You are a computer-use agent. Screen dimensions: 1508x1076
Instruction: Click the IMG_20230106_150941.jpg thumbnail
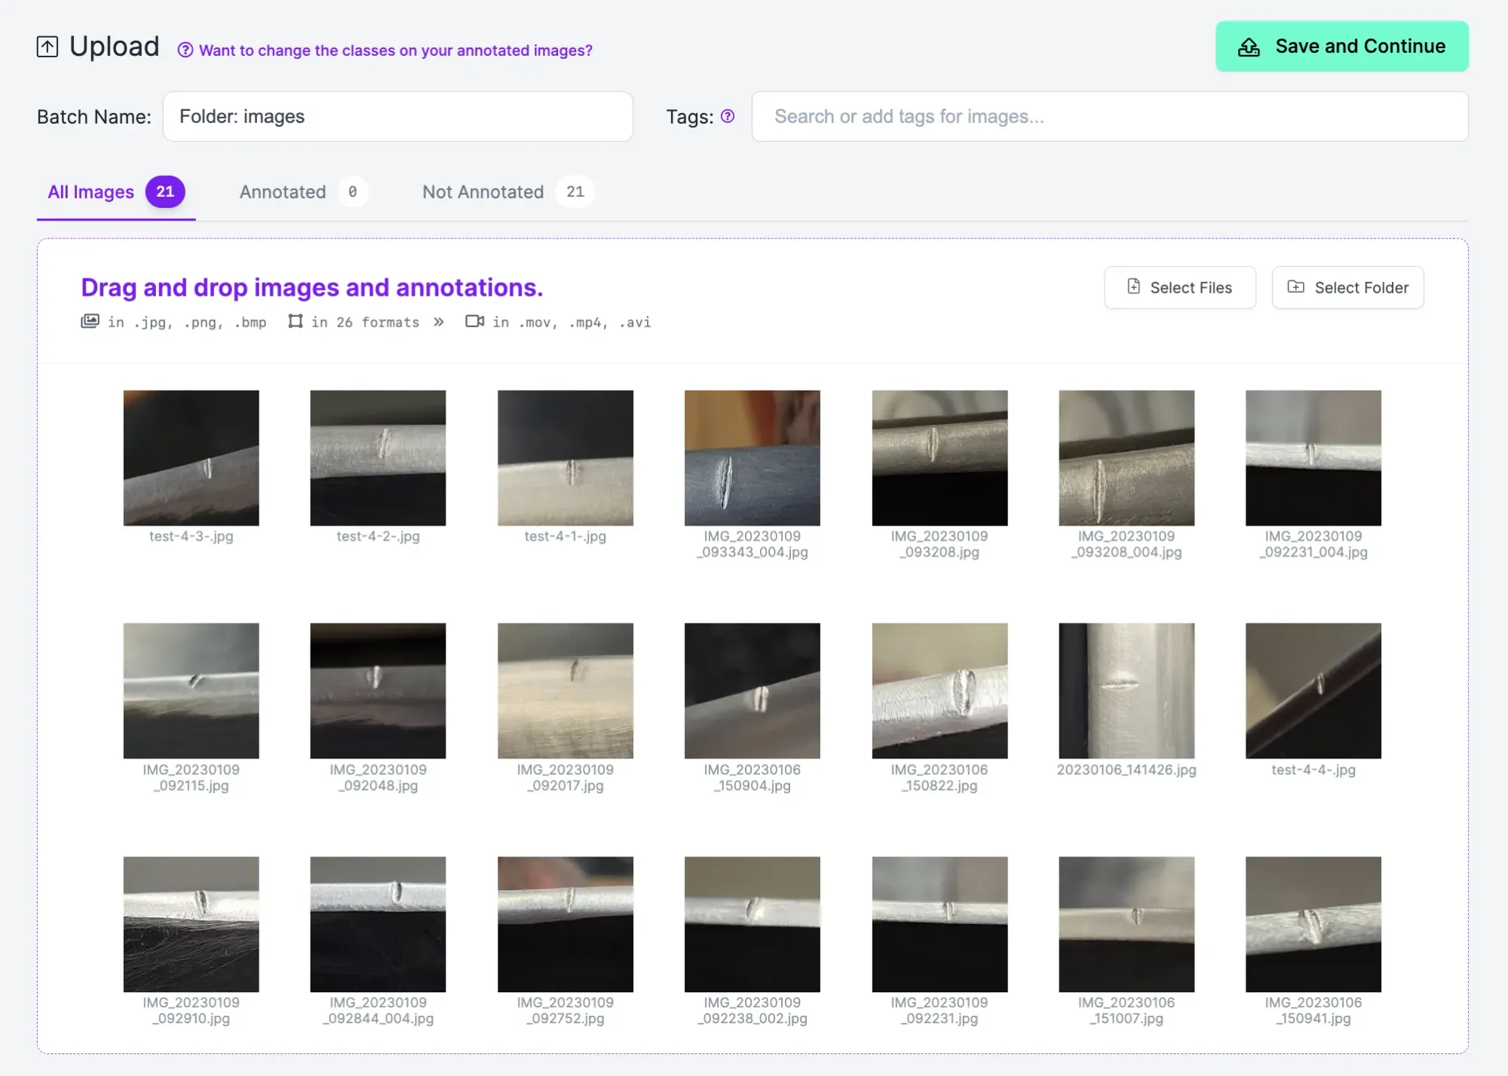click(x=1313, y=924)
